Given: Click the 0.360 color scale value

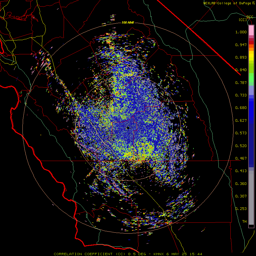Looking at the screenshot, I should point(241,184).
